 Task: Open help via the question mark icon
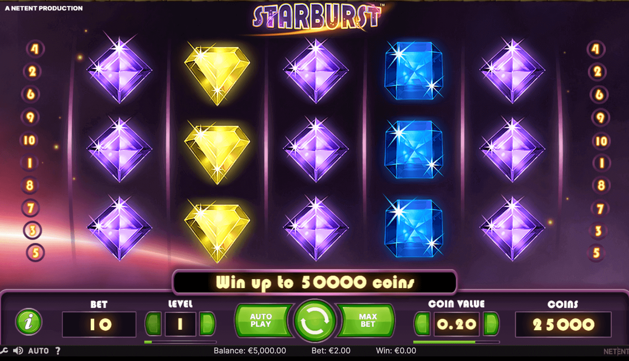point(58,350)
